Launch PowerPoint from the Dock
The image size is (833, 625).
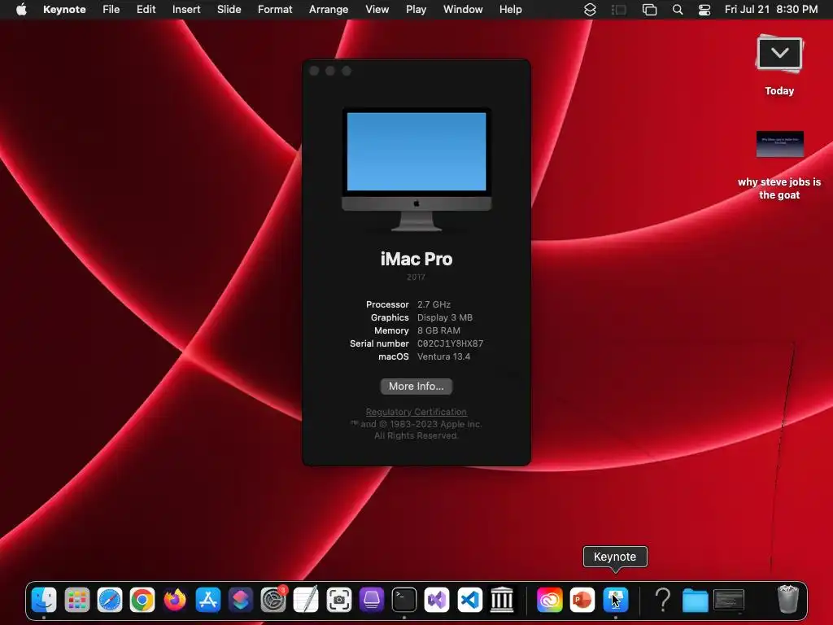pyautogui.click(x=582, y=600)
